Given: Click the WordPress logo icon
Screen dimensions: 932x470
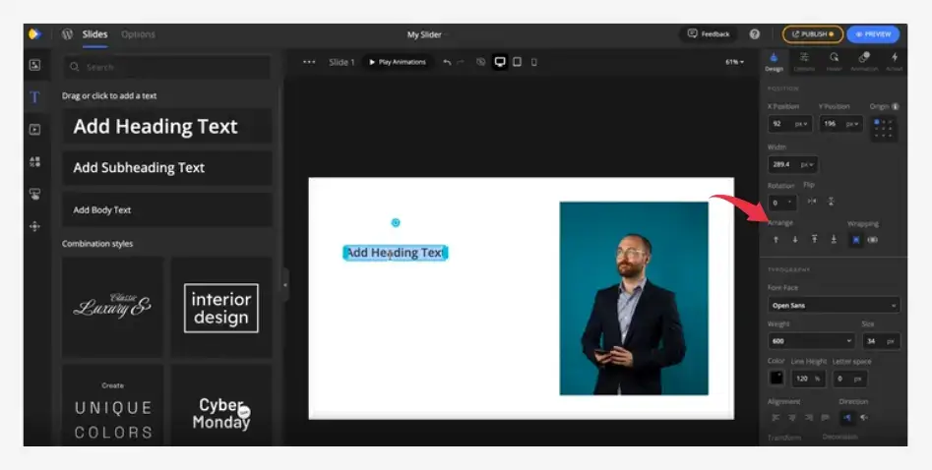Looking at the screenshot, I should 67,34.
